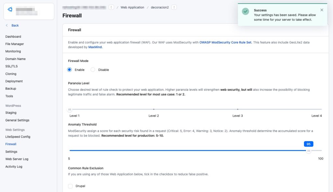
Task: Open the server selector dropdown in breadcrumb
Action: (x=111, y=7)
